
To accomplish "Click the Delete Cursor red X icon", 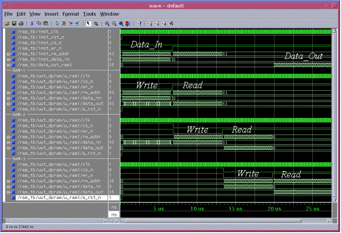I will click(x=64, y=23).
